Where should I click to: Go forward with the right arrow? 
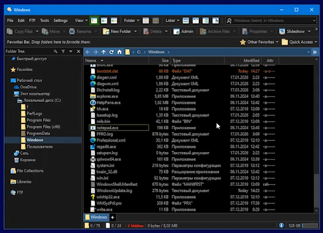pyautogui.click(x=96, y=52)
